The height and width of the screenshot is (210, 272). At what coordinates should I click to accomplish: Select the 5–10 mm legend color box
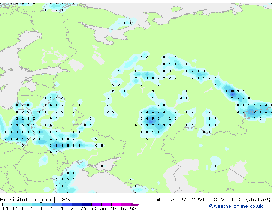click(x=47, y=204)
